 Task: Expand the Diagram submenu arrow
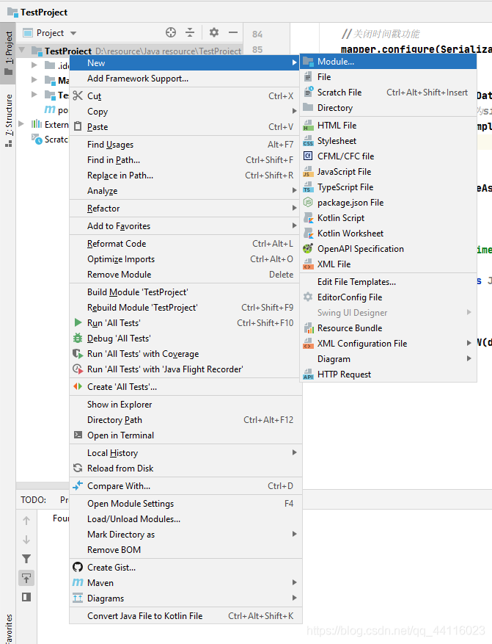click(x=469, y=358)
